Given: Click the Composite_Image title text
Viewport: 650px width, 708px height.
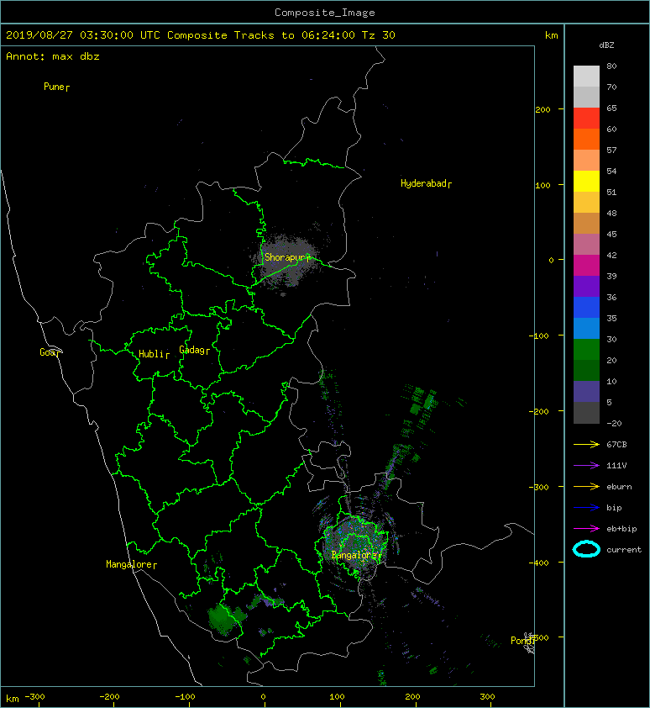Looking at the screenshot, I should click(325, 13).
